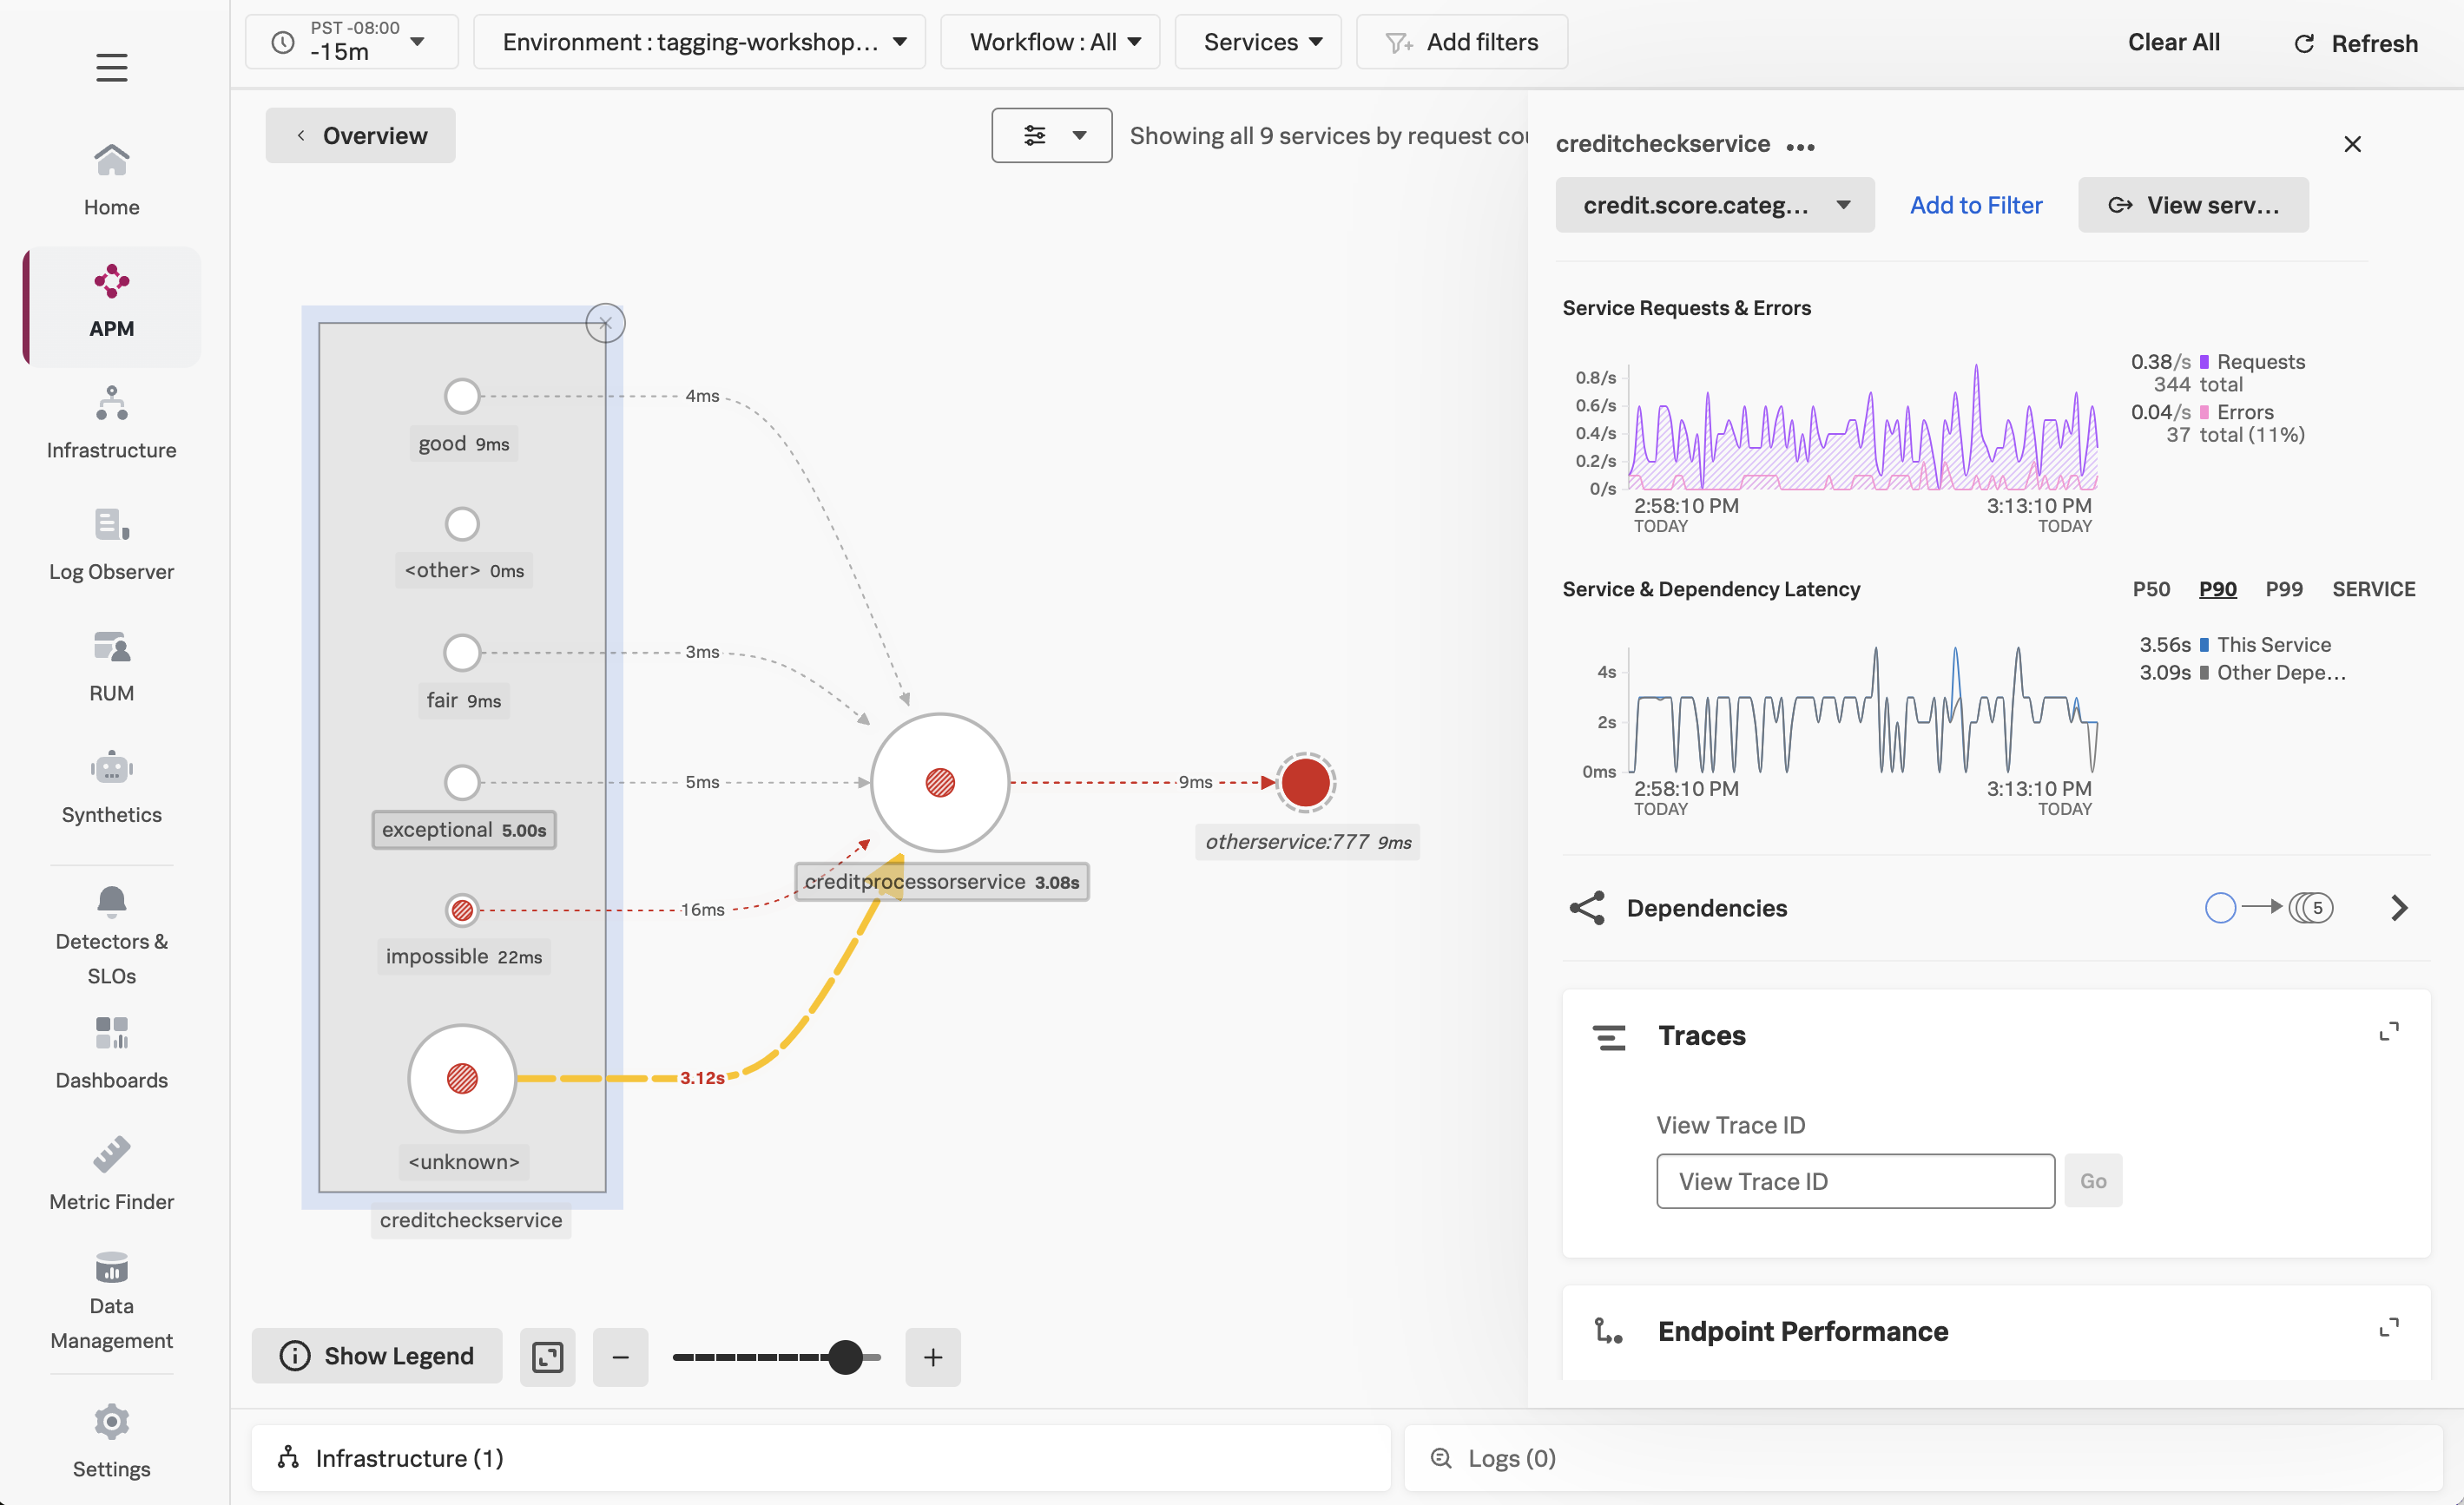
Task: Click the creditcheckservice more options dots
Action: tap(1800, 147)
